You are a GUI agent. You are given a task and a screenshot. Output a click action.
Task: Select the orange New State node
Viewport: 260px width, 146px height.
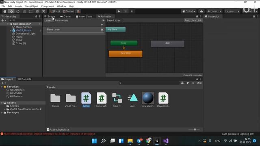click(126, 54)
